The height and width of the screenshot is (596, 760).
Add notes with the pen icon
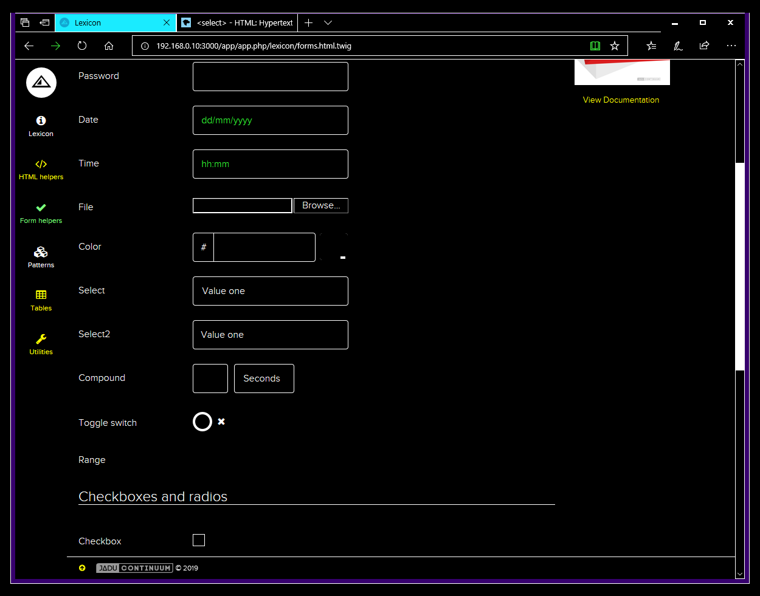tap(678, 46)
